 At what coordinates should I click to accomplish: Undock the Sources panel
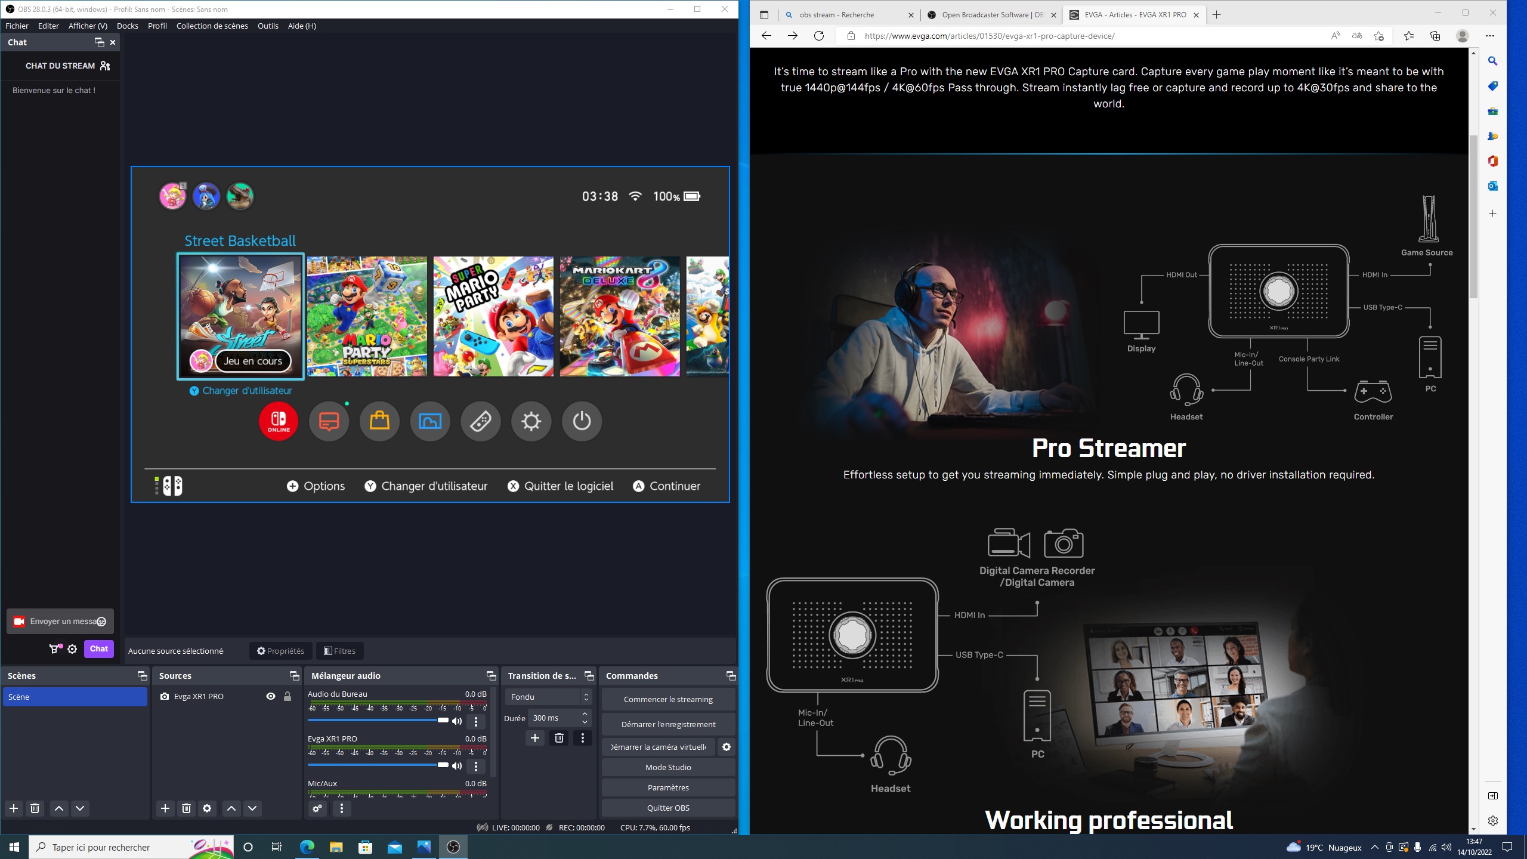[294, 675]
